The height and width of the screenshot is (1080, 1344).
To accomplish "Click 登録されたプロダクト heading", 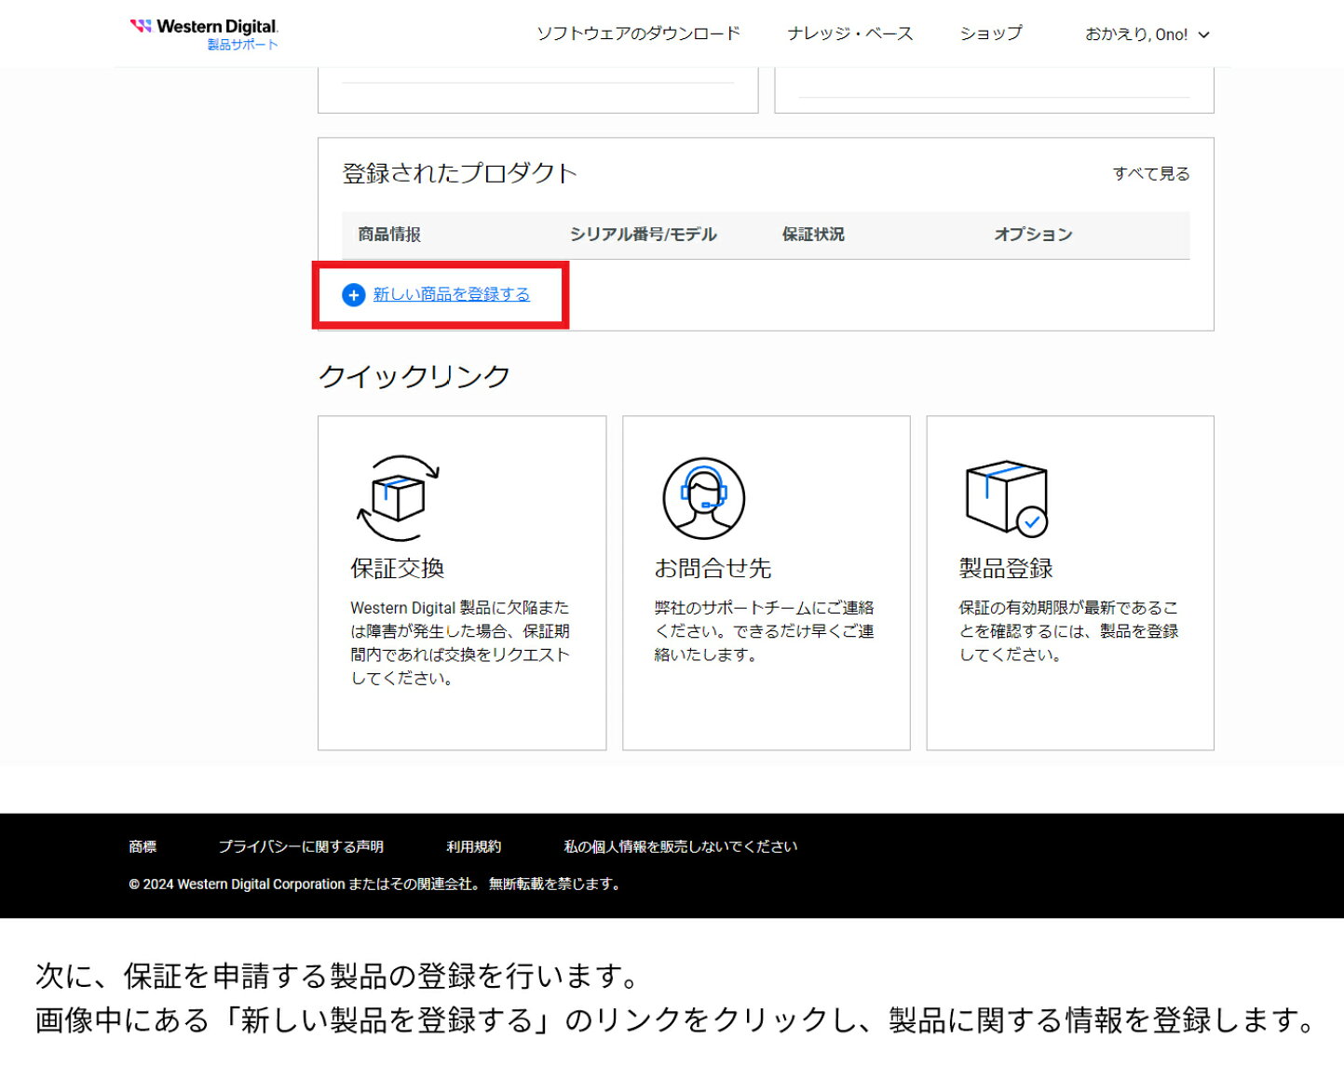I will tap(459, 173).
